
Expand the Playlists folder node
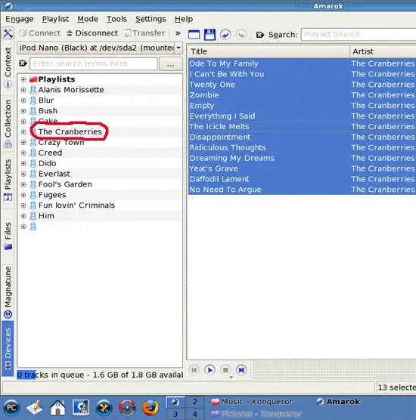click(23, 79)
